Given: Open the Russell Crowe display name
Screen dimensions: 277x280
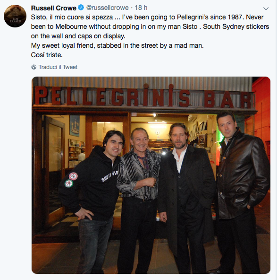Looking at the screenshot, I should 54,8.
